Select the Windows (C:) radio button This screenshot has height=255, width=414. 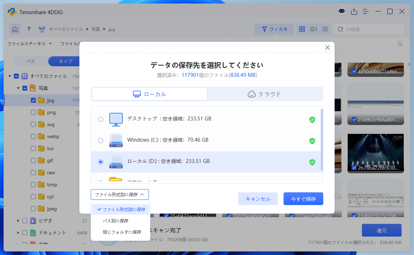point(100,141)
